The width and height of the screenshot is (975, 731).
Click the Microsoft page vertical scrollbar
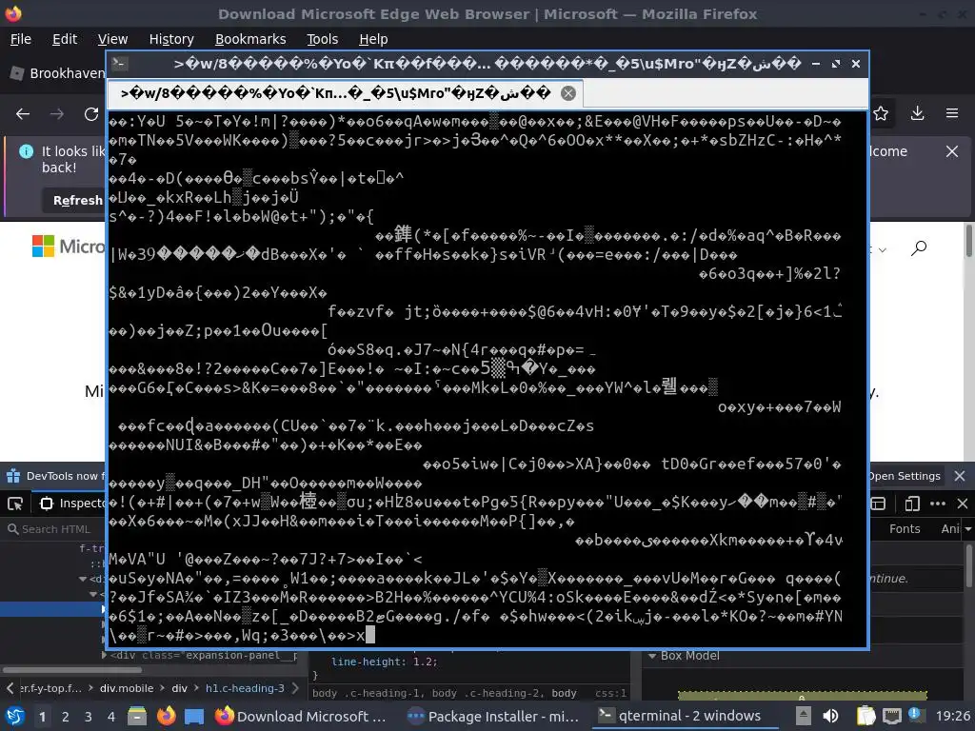click(x=968, y=241)
